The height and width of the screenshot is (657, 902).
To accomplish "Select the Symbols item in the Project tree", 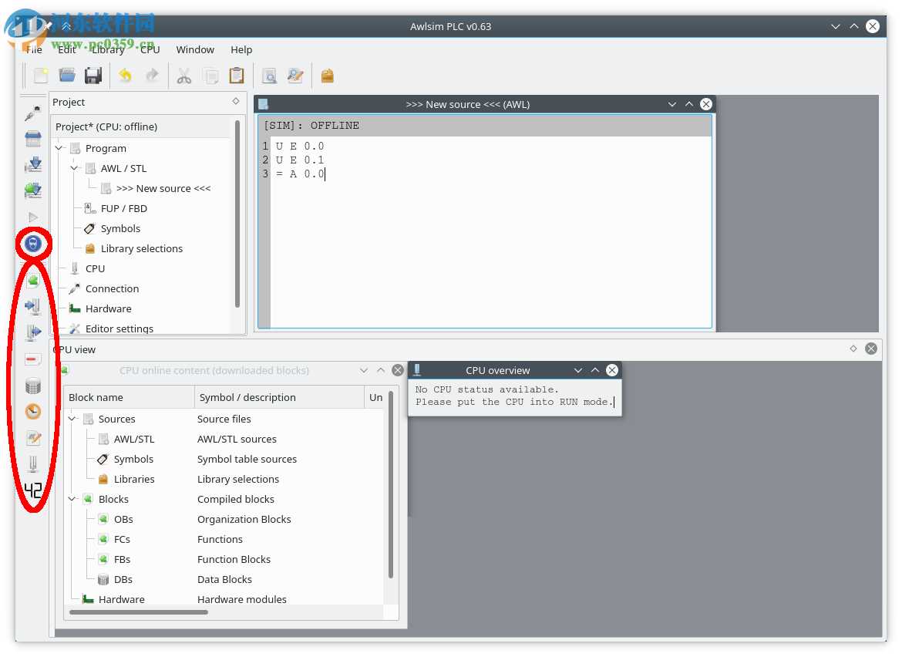I will 120,228.
